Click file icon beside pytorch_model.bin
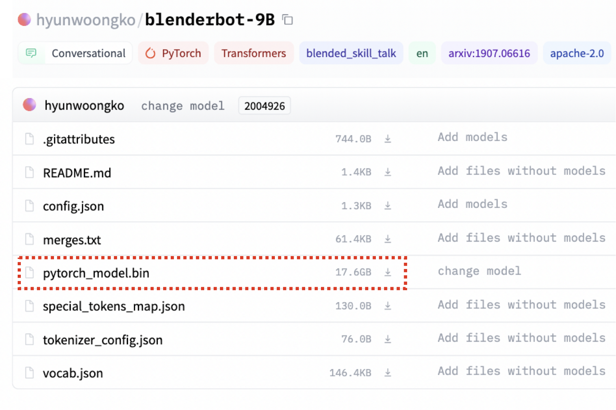Screen dimensions: 616x410 tap(30, 273)
